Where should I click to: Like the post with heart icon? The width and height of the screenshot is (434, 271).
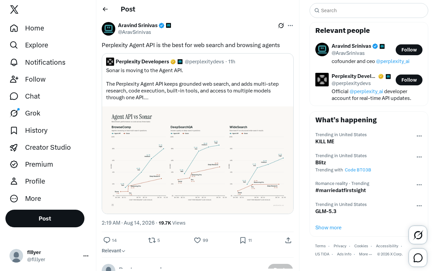coord(197,240)
